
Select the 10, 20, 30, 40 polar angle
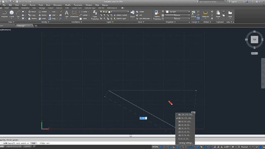click(x=185, y=135)
